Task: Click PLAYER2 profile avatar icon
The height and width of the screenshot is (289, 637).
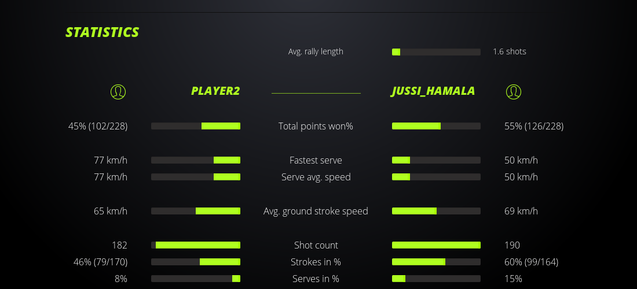Action: click(118, 91)
